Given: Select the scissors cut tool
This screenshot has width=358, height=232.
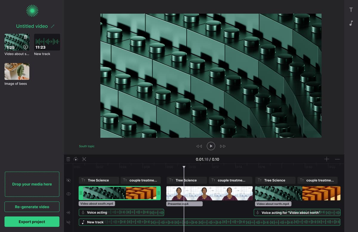Looking at the screenshot, I should click(x=84, y=159).
